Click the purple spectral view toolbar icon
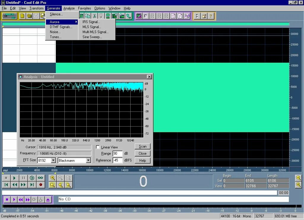This screenshot has height=220, width=304. click(x=139, y=16)
